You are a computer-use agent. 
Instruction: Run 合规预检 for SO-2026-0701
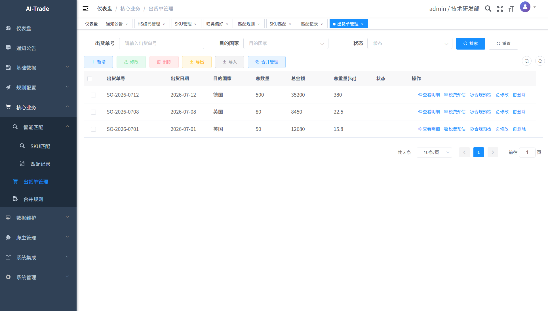click(x=480, y=129)
